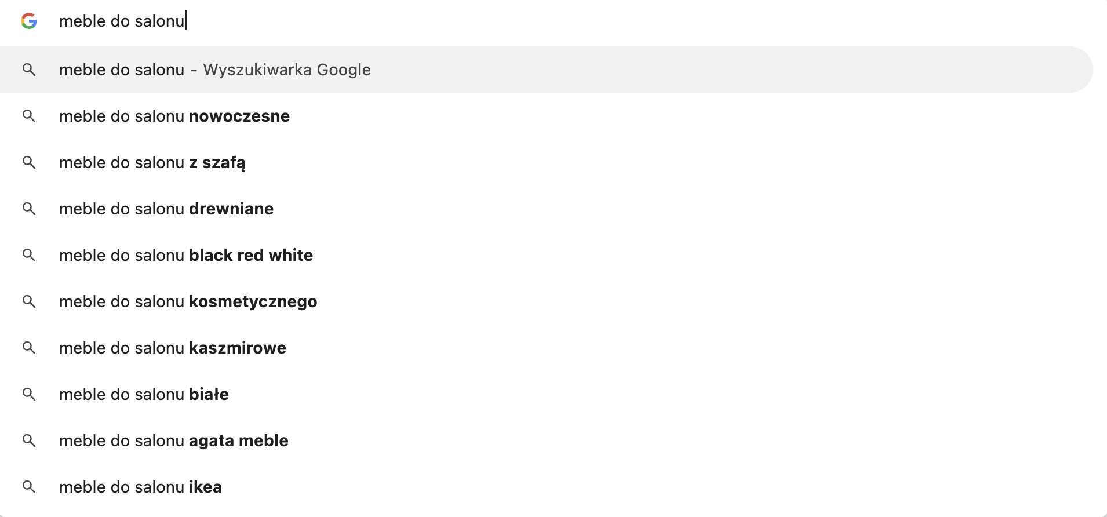Click magnifier icon next to 'białe' suggestion
This screenshot has width=1107, height=517.
coord(29,394)
